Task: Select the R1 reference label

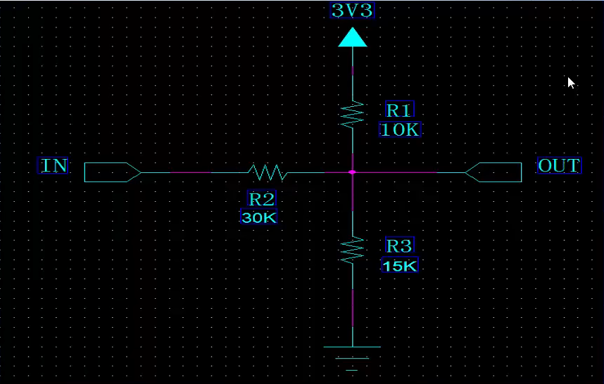Action: [399, 110]
